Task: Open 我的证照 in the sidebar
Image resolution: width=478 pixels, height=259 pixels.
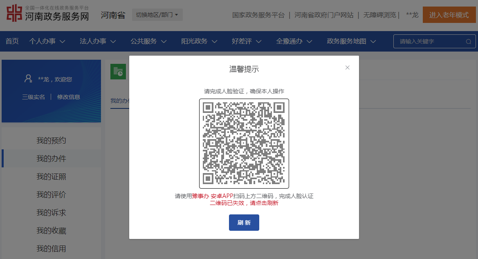Action: pos(51,176)
